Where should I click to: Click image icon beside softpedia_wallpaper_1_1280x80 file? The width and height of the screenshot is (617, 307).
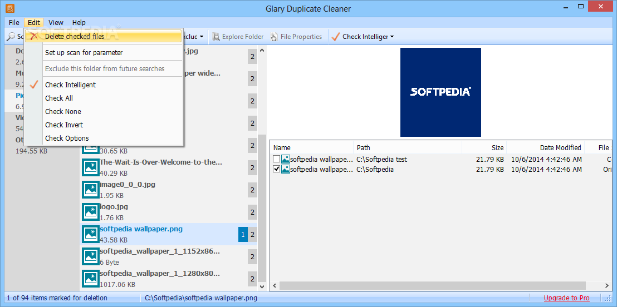pos(91,279)
